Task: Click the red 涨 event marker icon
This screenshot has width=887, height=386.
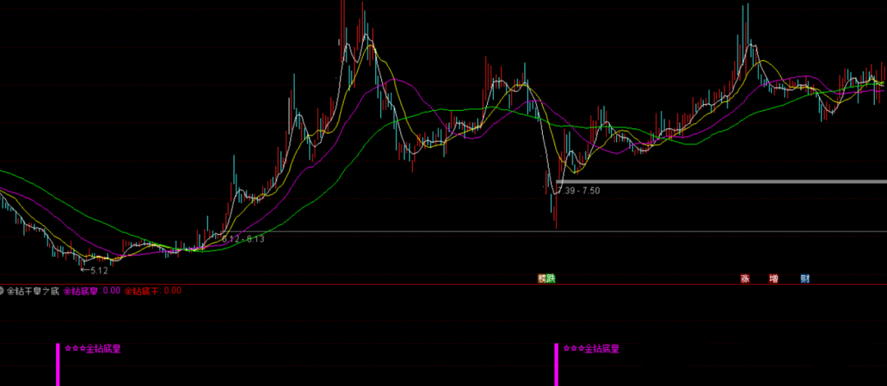Action: (746, 278)
